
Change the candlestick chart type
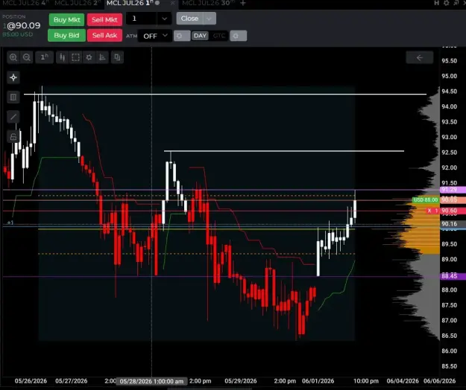click(x=62, y=57)
